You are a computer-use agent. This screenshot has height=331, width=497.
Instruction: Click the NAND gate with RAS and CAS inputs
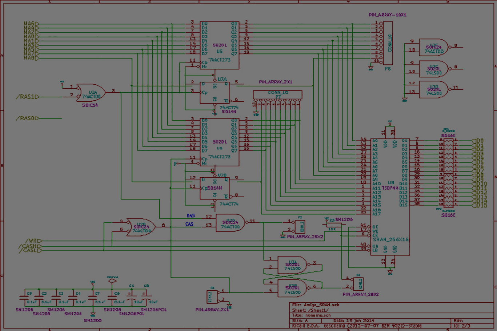pos(231,223)
